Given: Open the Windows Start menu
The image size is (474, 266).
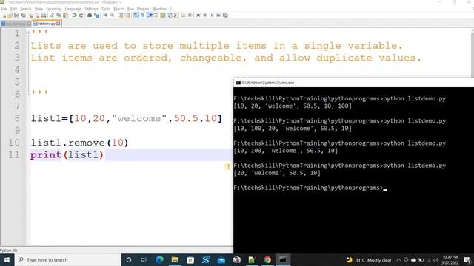Looking at the screenshot, I should 7,259.
